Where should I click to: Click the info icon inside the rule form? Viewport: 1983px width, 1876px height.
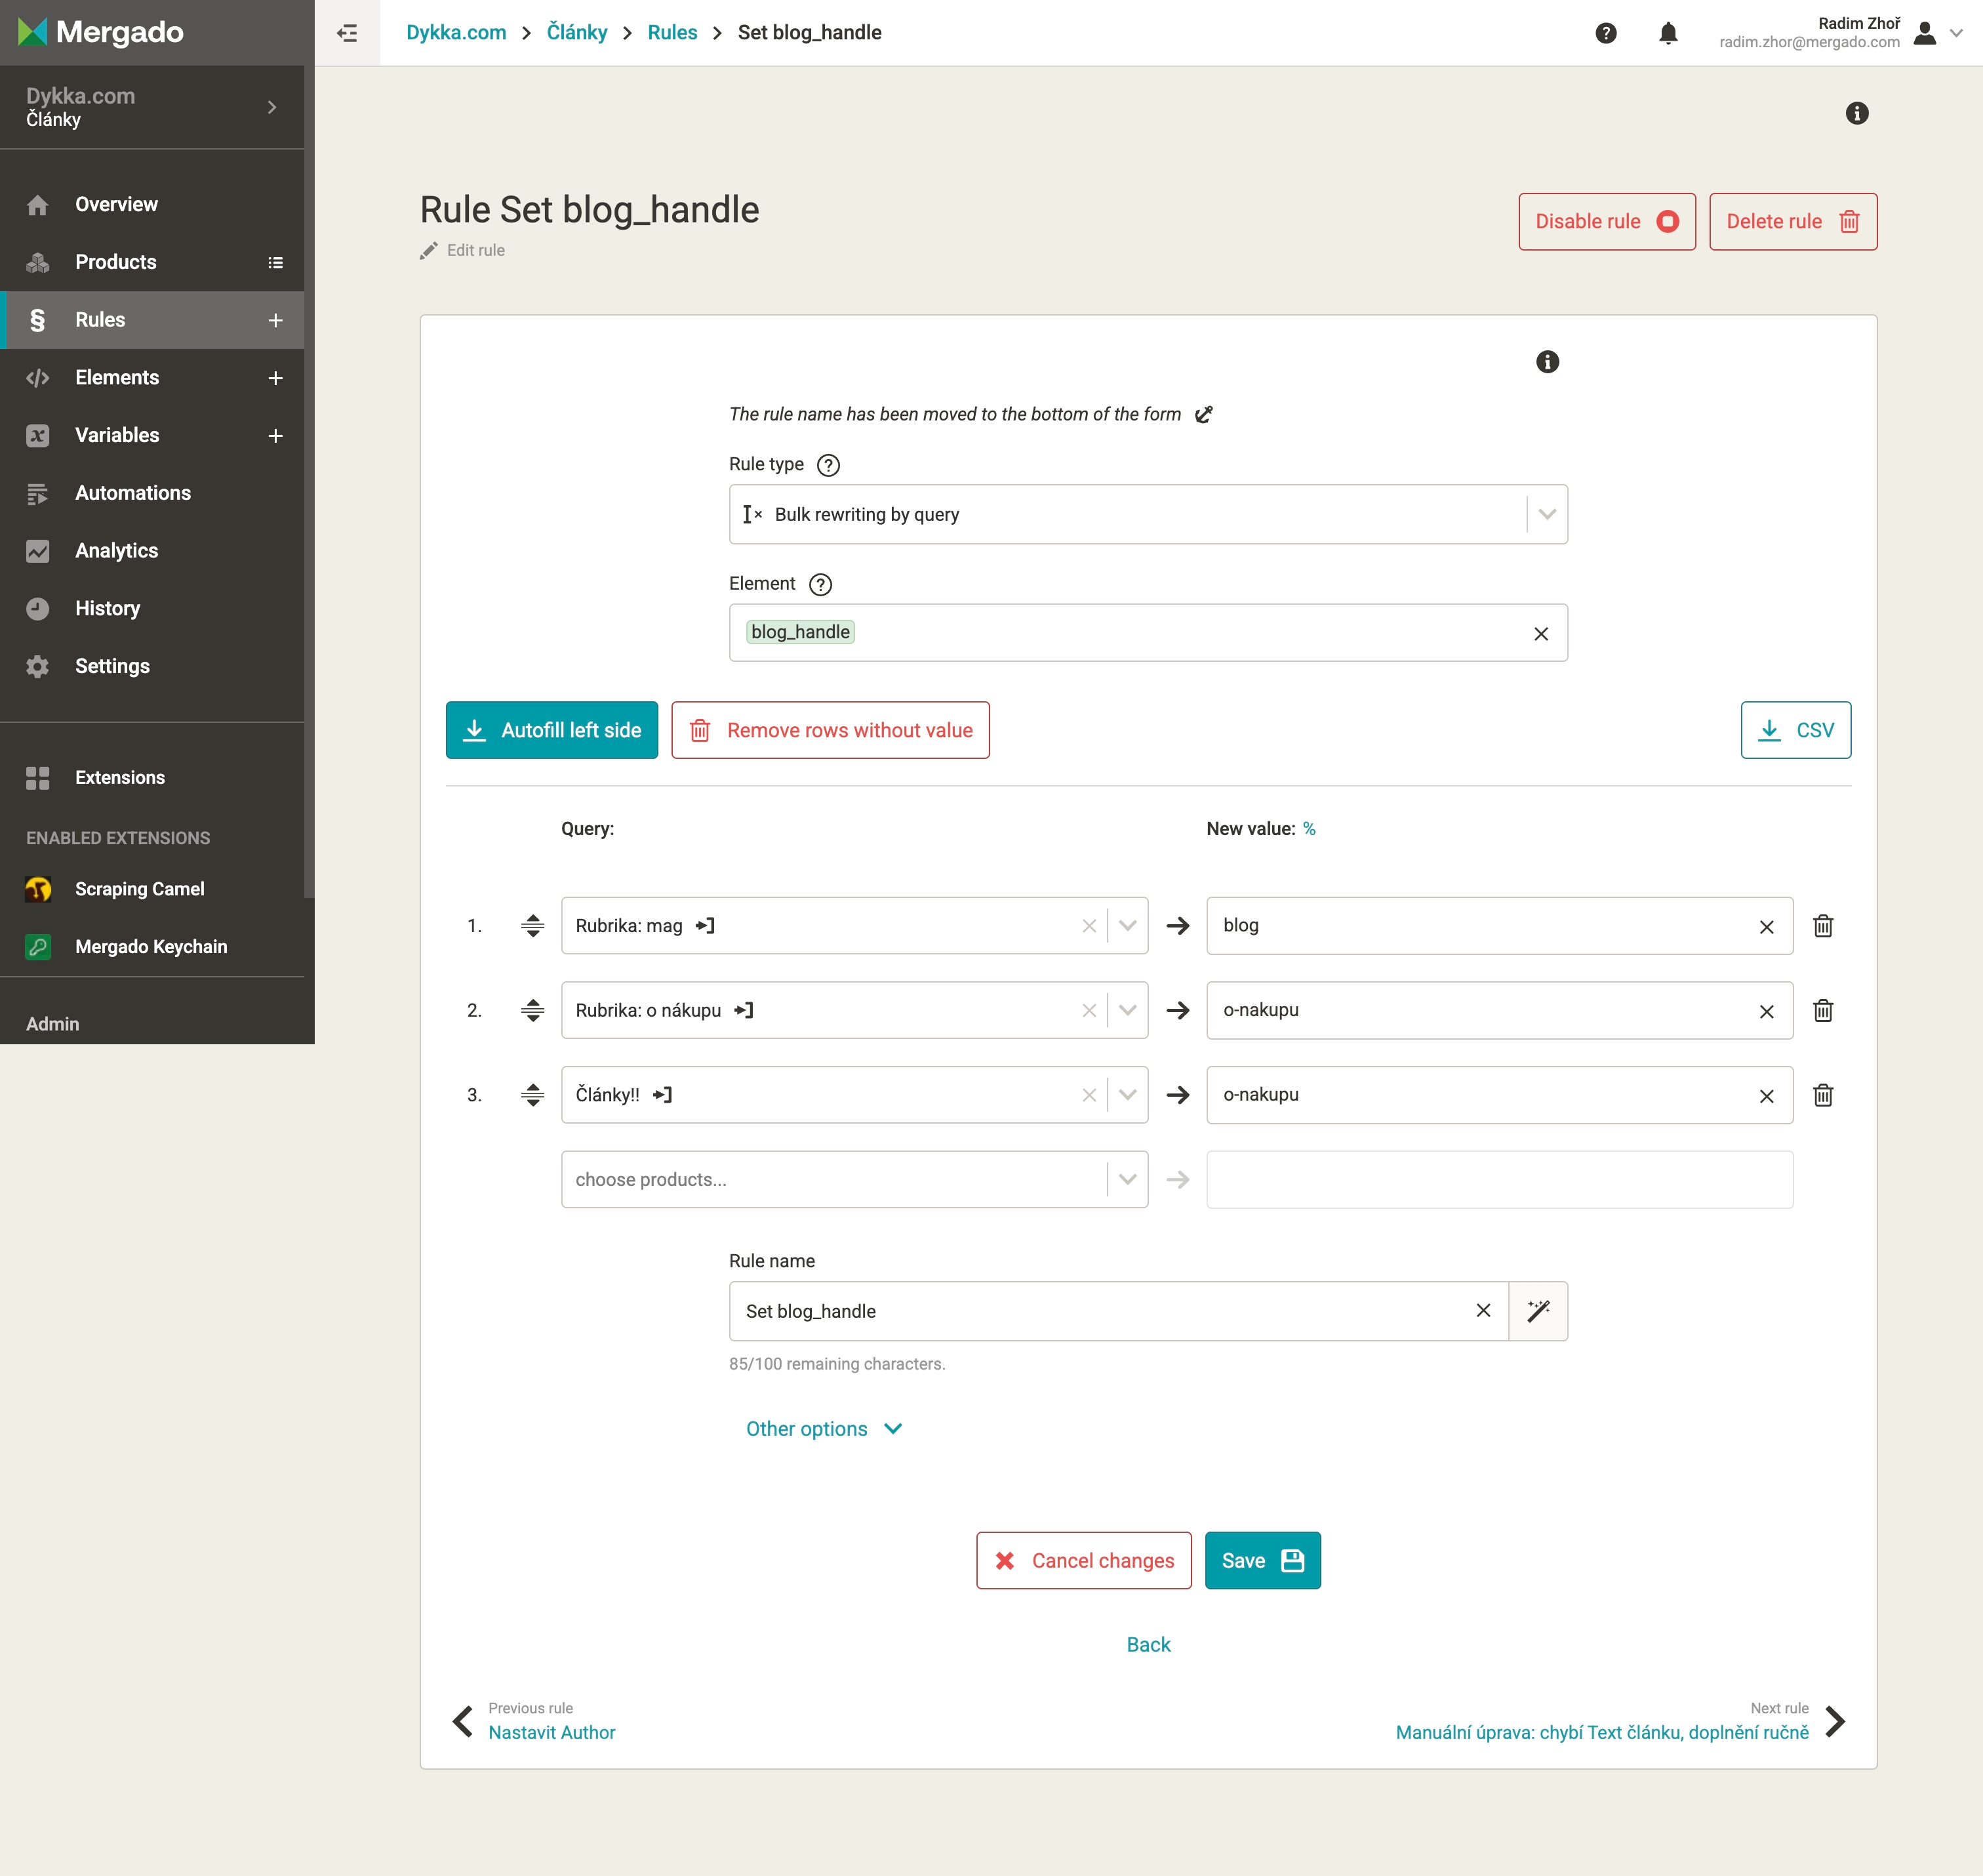click(1546, 362)
